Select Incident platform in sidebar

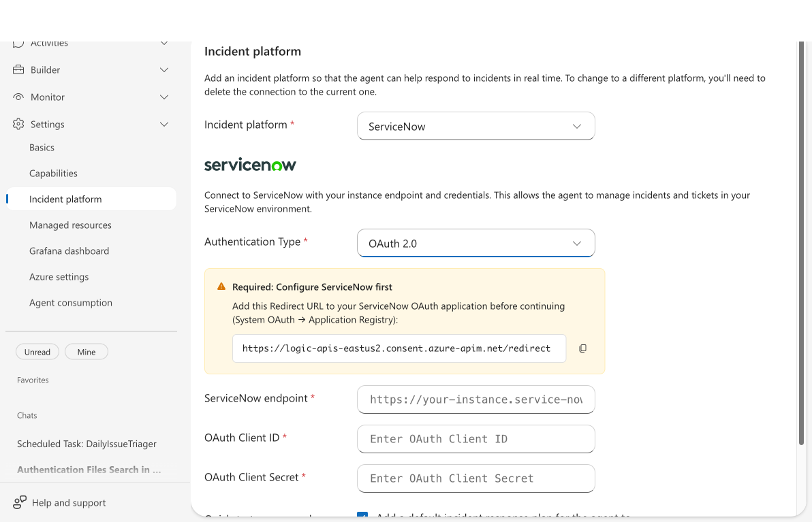pos(92,199)
